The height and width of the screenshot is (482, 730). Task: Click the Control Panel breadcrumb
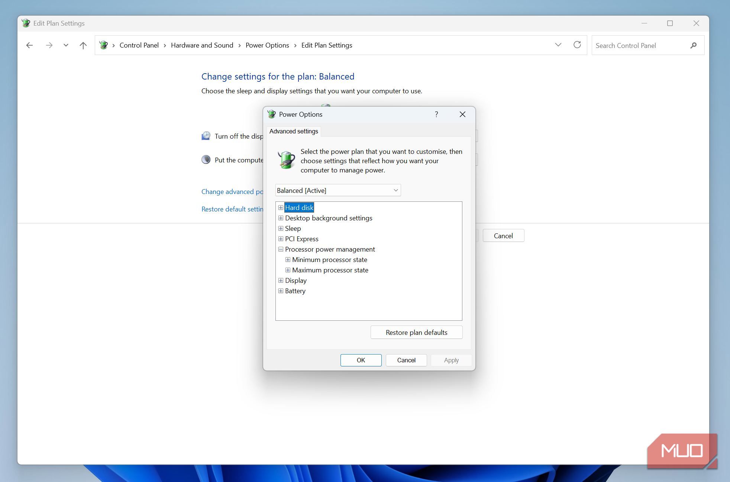pyautogui.click(x=139, y=45)
